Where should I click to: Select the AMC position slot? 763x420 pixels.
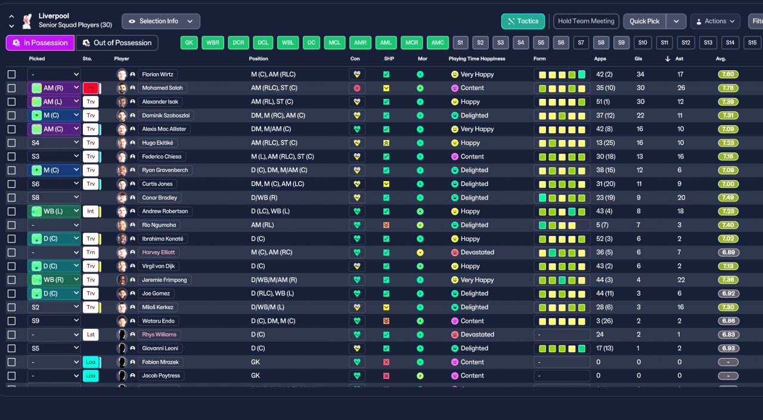point(438,43)
